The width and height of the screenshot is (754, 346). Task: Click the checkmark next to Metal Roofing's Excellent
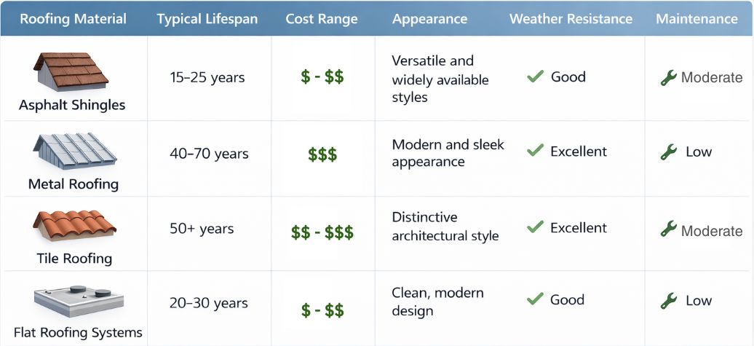[x=536, y=151]
